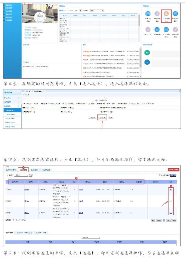Click the 2022-07-04 date input field
Screen dimensions: 185x258
(73, 10)
